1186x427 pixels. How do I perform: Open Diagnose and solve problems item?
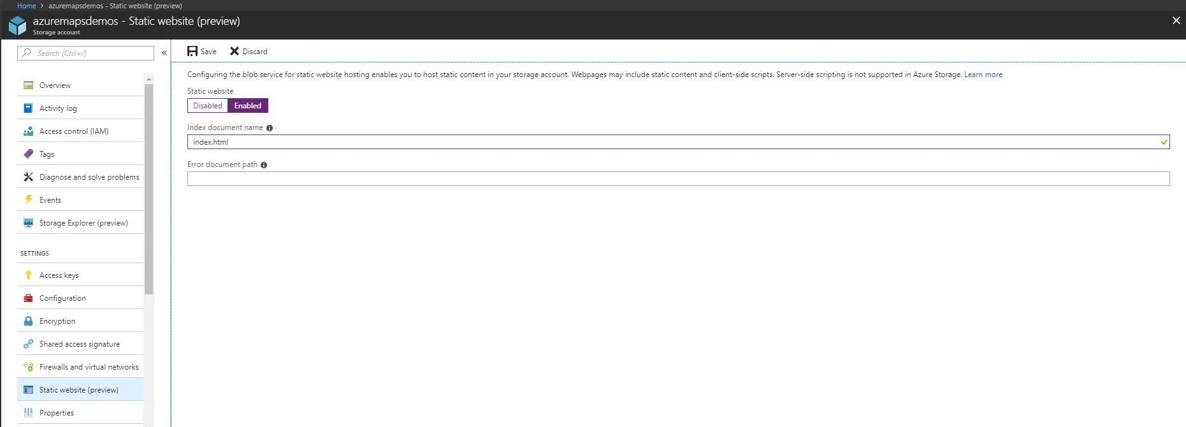point(80,177)
